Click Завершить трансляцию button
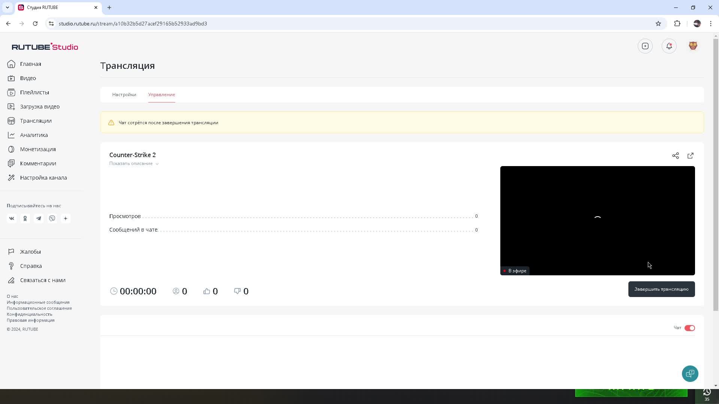 [x=661, y=289]
